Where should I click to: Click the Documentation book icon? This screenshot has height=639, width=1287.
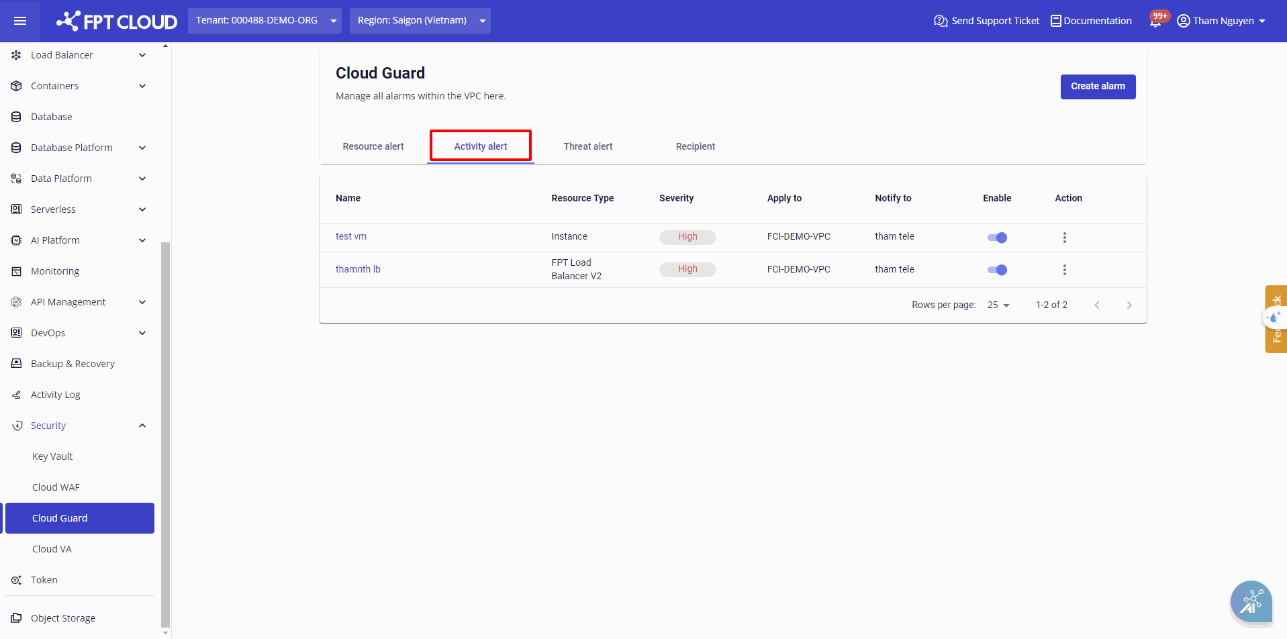point(1056,21)
